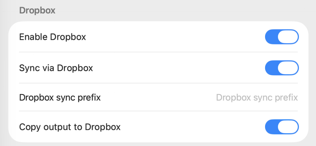Viewport: 316px width, 146px height.
Task: Click the white knob on Copy output switch
Action: pos(288,127)
